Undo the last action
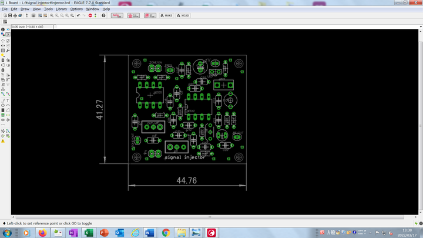 pos(79,16)
